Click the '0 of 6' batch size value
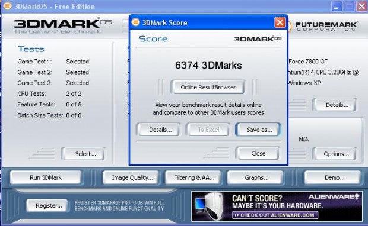Image resolution: width=368 pixels, height=226 pixels. point(74,115)
